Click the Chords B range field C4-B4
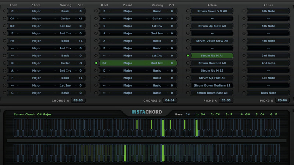The height and width of the screenshot is (165, 294). (170, 100)
